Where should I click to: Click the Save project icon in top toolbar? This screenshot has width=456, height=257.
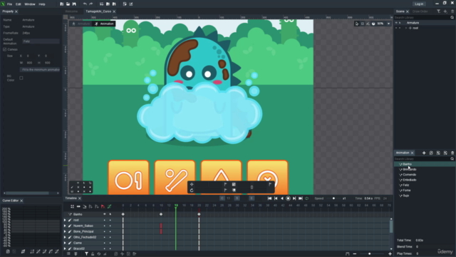click(x=74, y=4)
